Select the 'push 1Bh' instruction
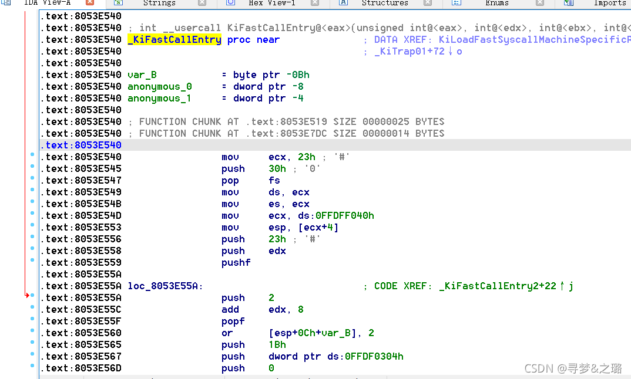Viewport: 631px width, 379px height. [x=254, y=345]
